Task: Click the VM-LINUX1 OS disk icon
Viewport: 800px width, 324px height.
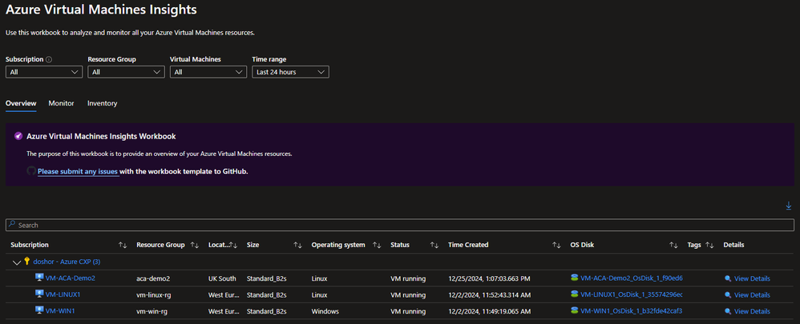Action: (574, 294)
